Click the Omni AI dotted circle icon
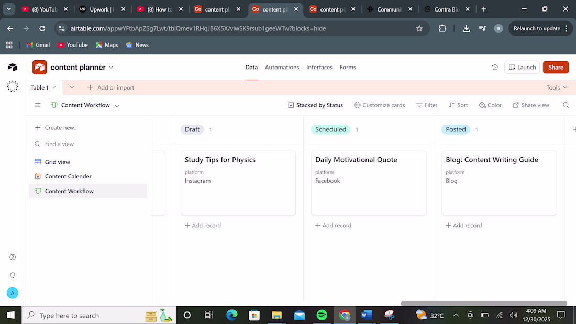Viewport: 576px width, 324px height. click(13, 86)
